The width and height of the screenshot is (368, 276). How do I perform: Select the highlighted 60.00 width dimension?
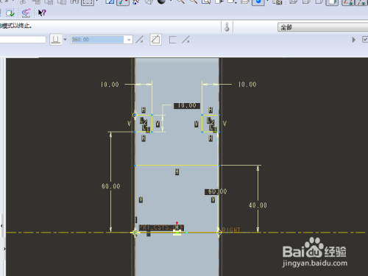(x=216, y=191)
